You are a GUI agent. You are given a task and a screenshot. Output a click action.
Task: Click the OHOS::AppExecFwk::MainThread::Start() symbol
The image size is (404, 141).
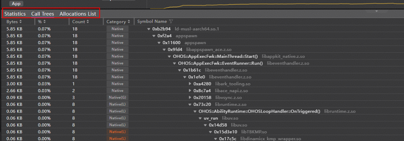215,56
